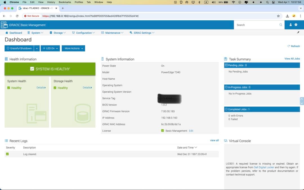Open the Bookmarks menu

[65, 2]
